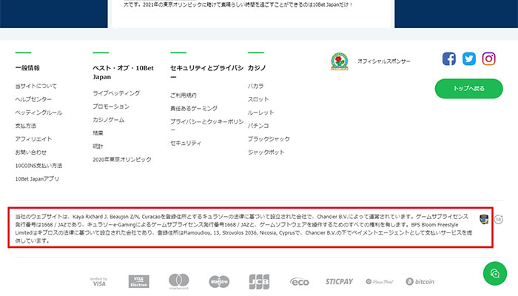
Task: Open セキュリティ link
Action: (x=186, y=143)
